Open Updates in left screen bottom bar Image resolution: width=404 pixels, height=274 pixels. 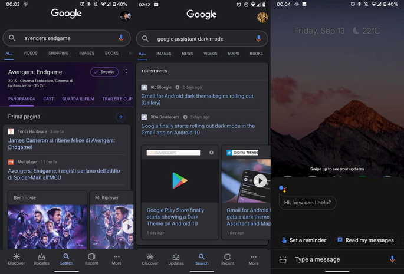(x=41, y=259)
